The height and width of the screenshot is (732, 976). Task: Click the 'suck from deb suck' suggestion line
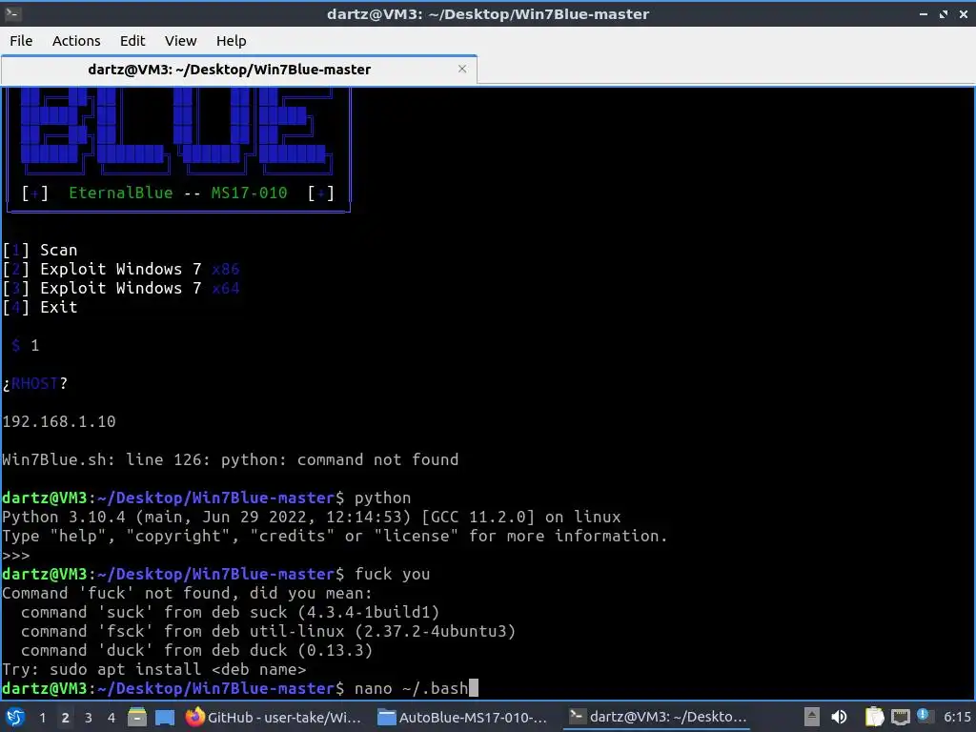tap(231, 613)
